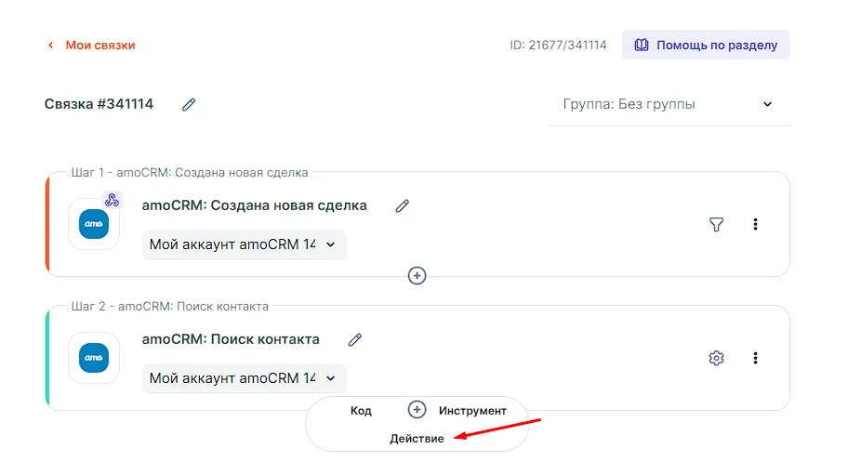Open account dropdown in step 2
The height and width of the screenshot is (475, 848).
pos(244,378)
